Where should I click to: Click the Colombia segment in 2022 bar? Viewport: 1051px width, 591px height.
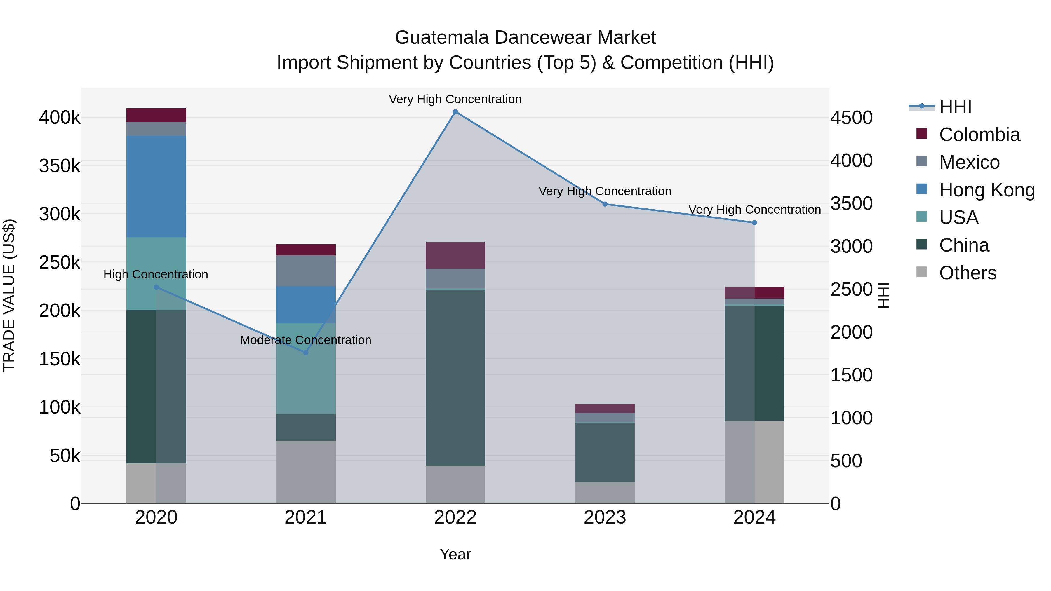coord(455,255)
